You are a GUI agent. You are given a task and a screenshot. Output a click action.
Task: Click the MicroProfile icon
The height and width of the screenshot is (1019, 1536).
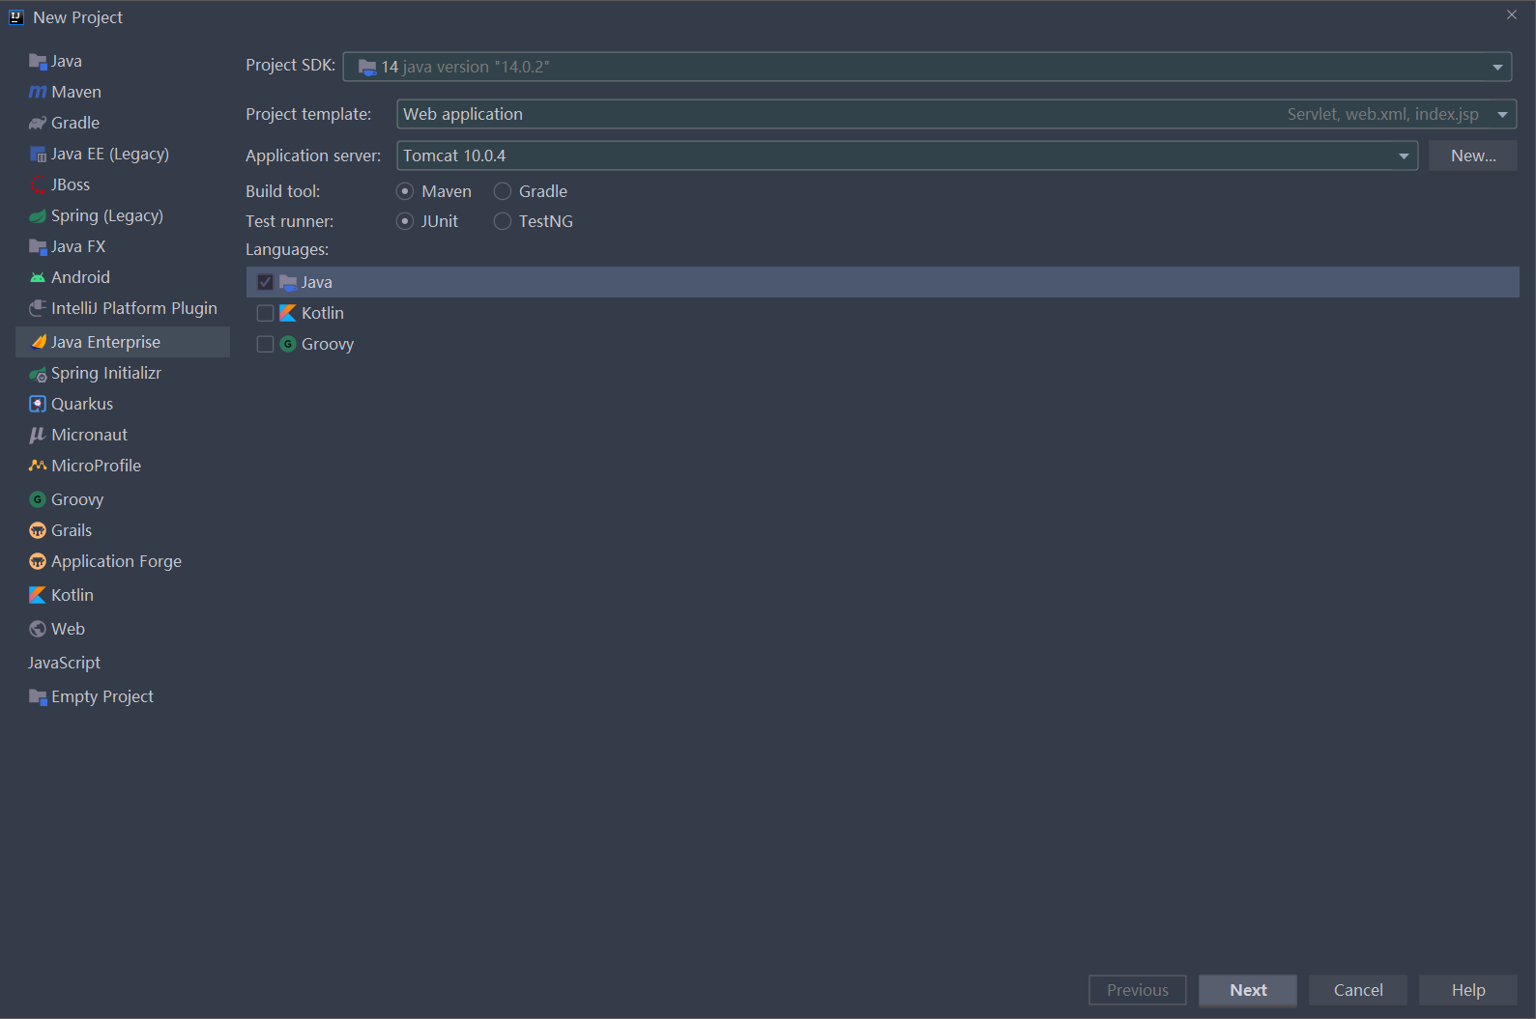[38, 466]
